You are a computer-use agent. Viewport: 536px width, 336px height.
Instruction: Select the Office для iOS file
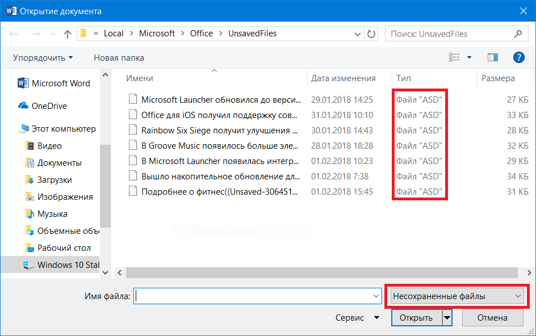219,115
